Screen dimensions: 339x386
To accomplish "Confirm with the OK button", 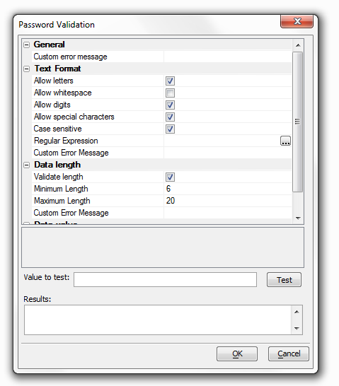I will [x=237, y=353].
